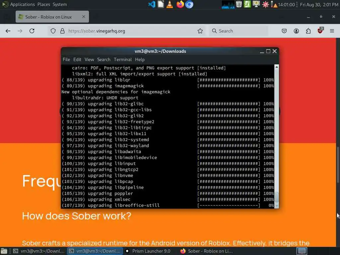Bookmark this page with star
This screenshot has width=340, height=255.
(x=200, y=31)
